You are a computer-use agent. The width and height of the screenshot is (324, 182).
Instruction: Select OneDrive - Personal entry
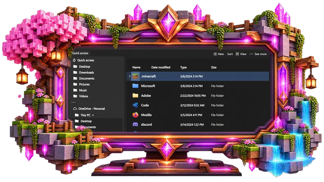(x=92, y=109)
